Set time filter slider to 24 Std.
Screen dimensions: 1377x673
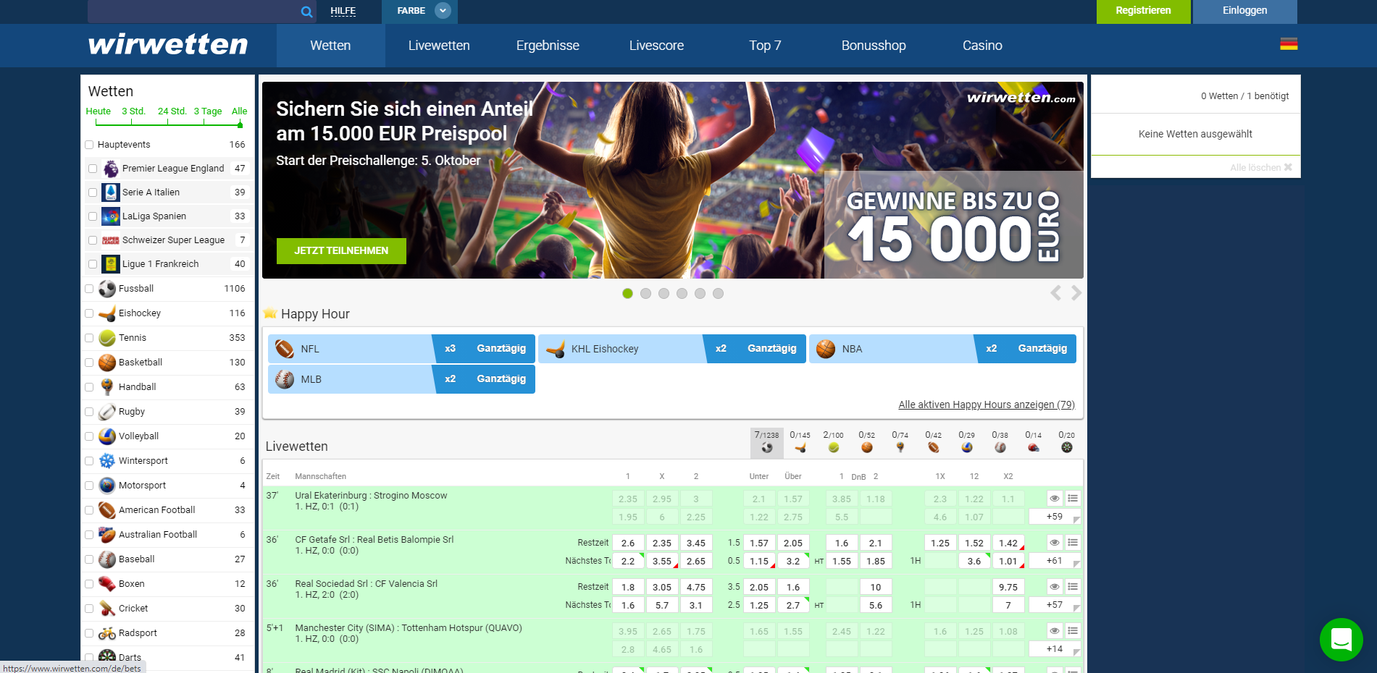coord(172,111)
